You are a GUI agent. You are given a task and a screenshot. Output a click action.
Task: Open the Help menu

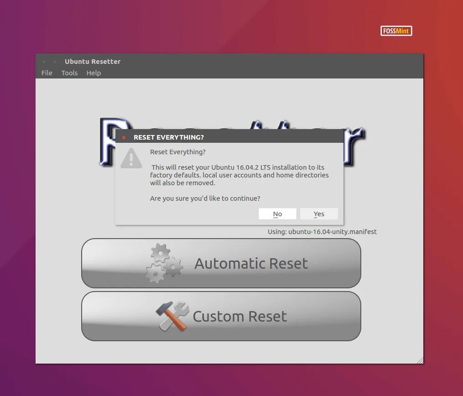tap(94, 73)
